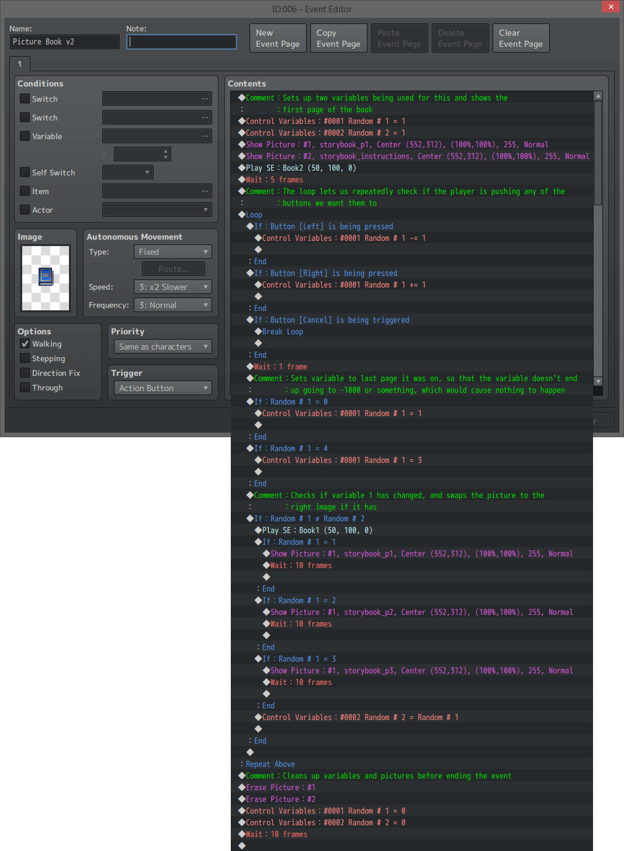Open the Self Switch letter dropdown
The height and width of the screenshot is (851, 624).
tap(128, 172)
